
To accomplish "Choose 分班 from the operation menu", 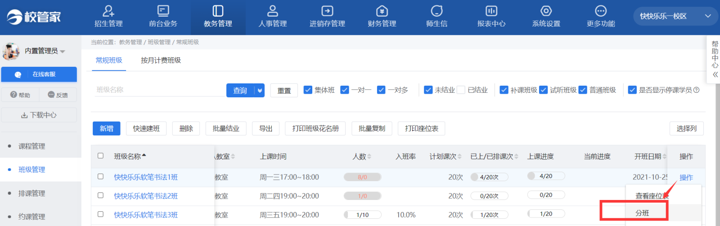I will (642, 213).
